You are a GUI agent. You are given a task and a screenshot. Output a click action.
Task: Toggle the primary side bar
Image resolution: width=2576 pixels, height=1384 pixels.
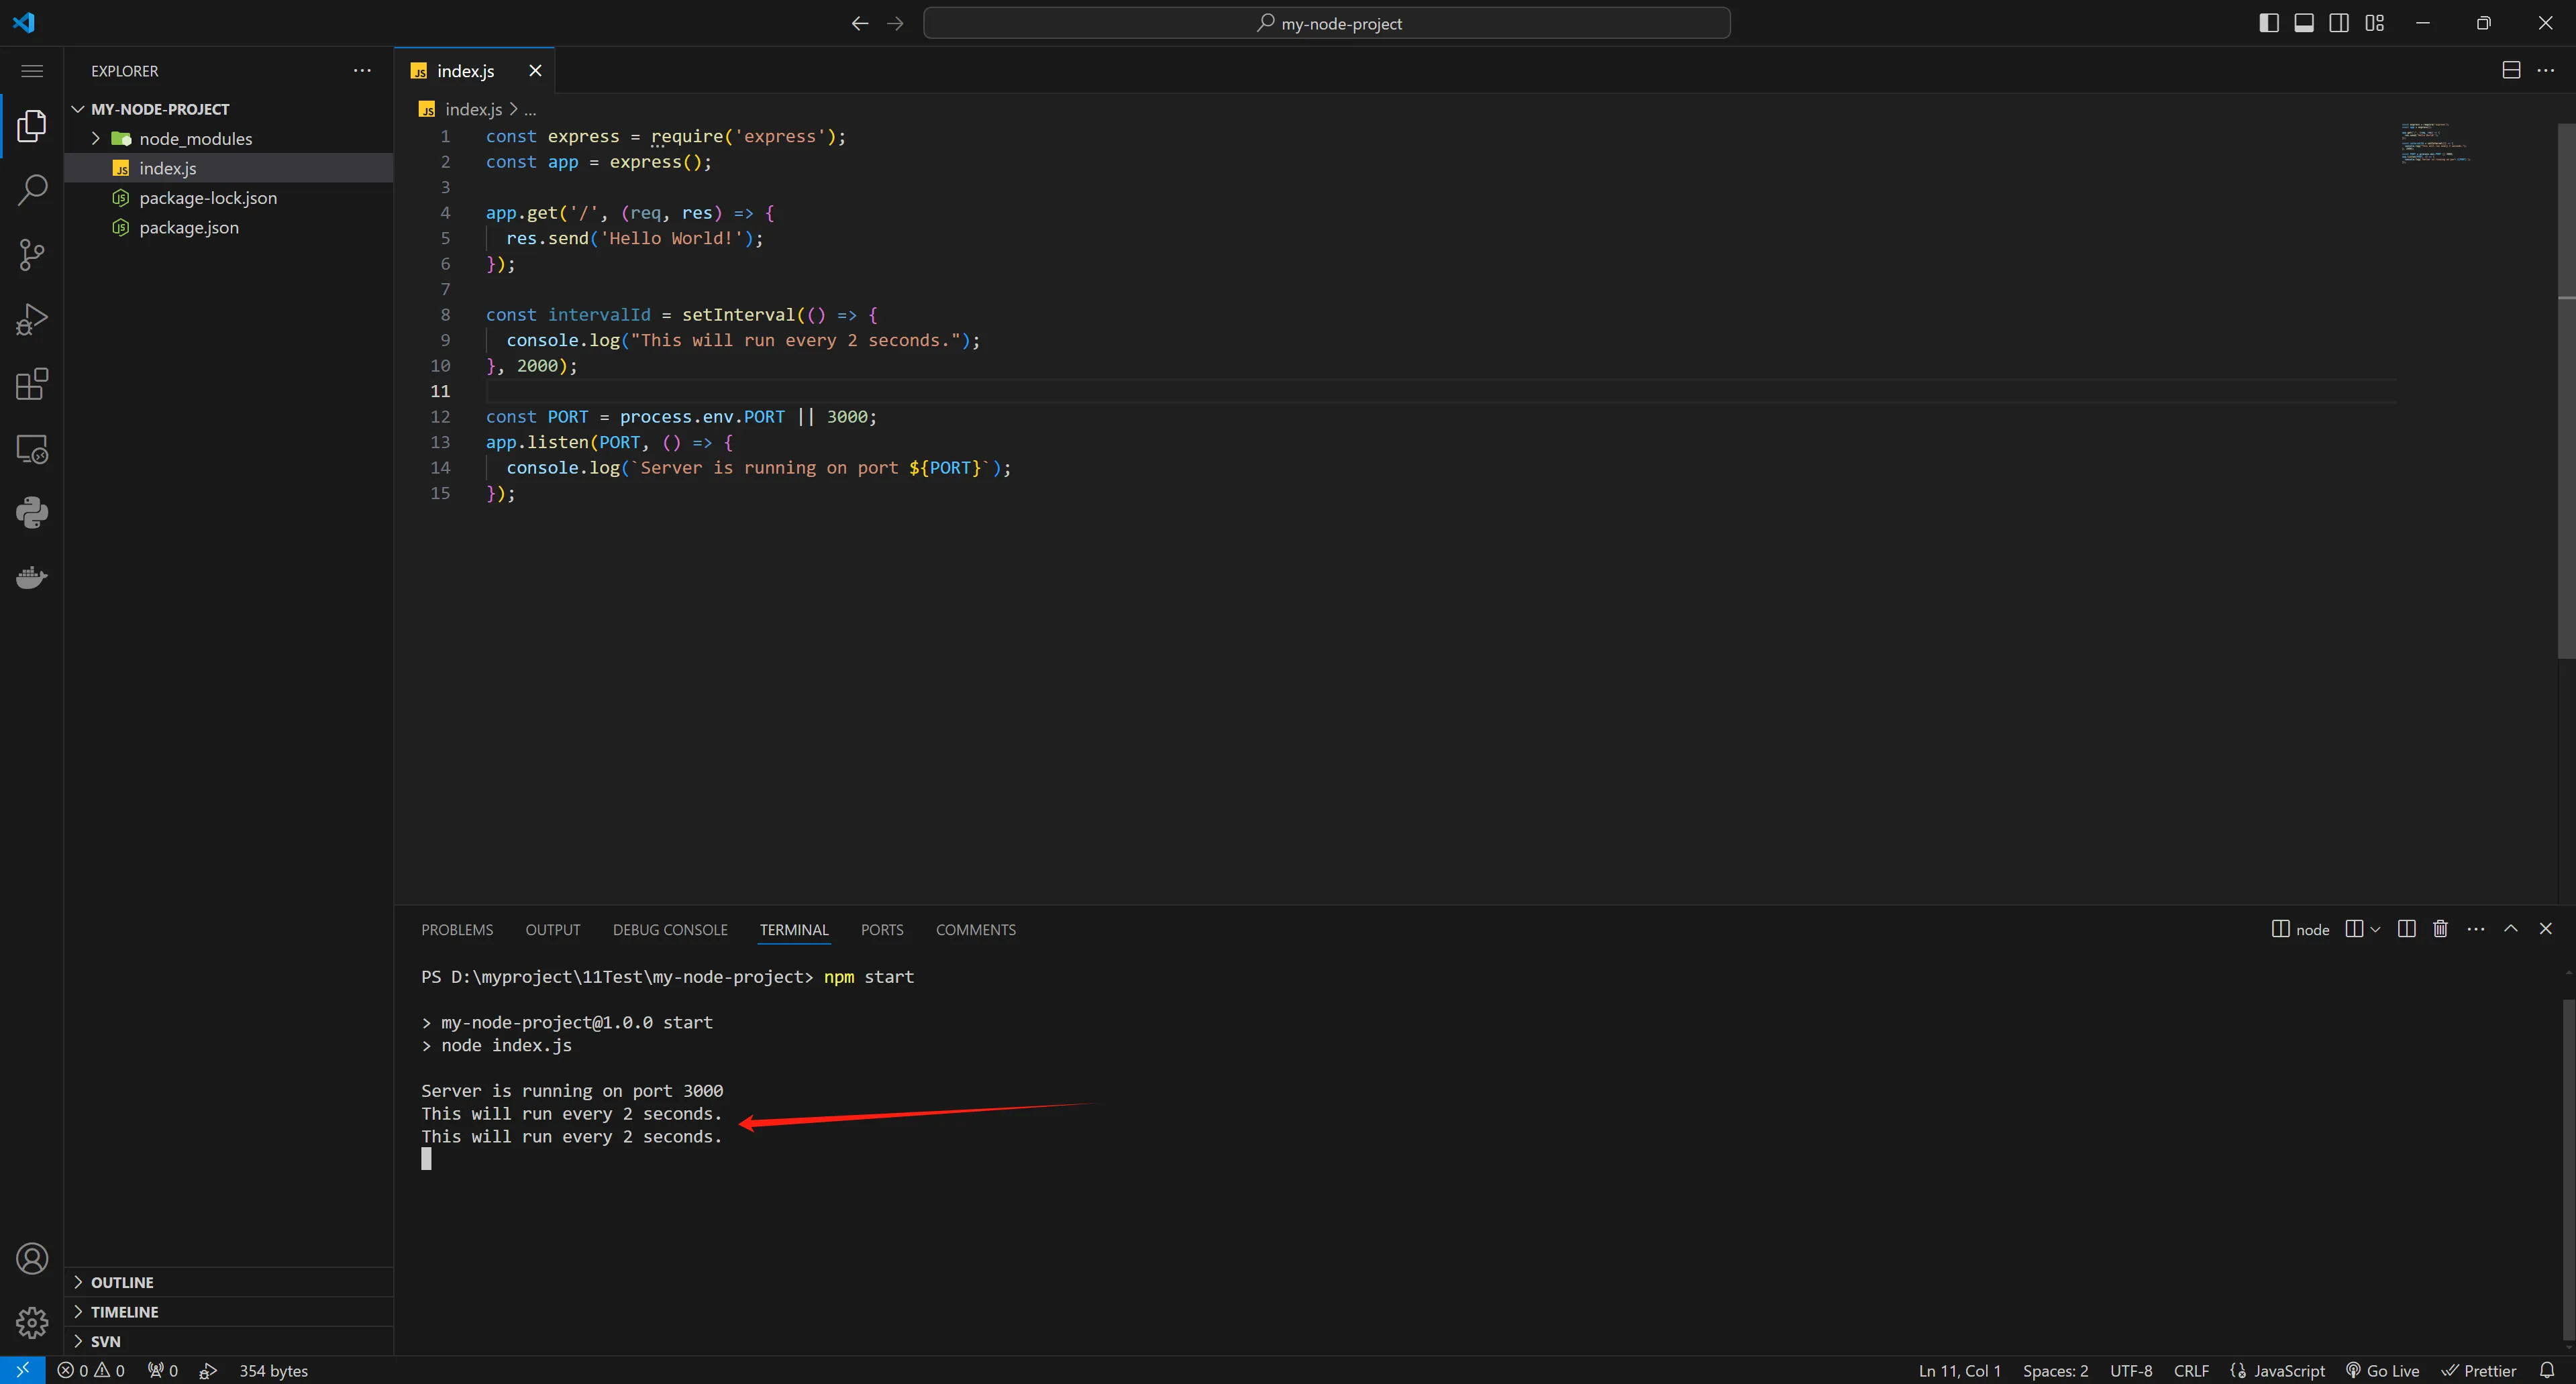coord(2269,23)
